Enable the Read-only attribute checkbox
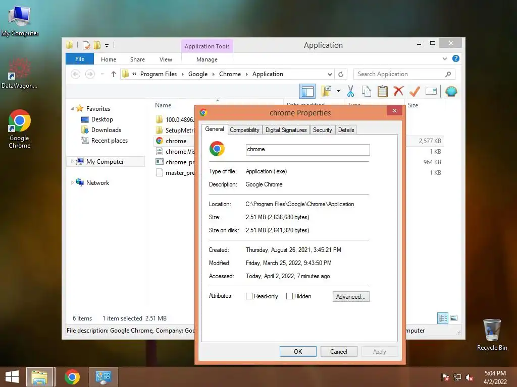The width and height of the screenshot is (517, 387). tap(249, 296)
